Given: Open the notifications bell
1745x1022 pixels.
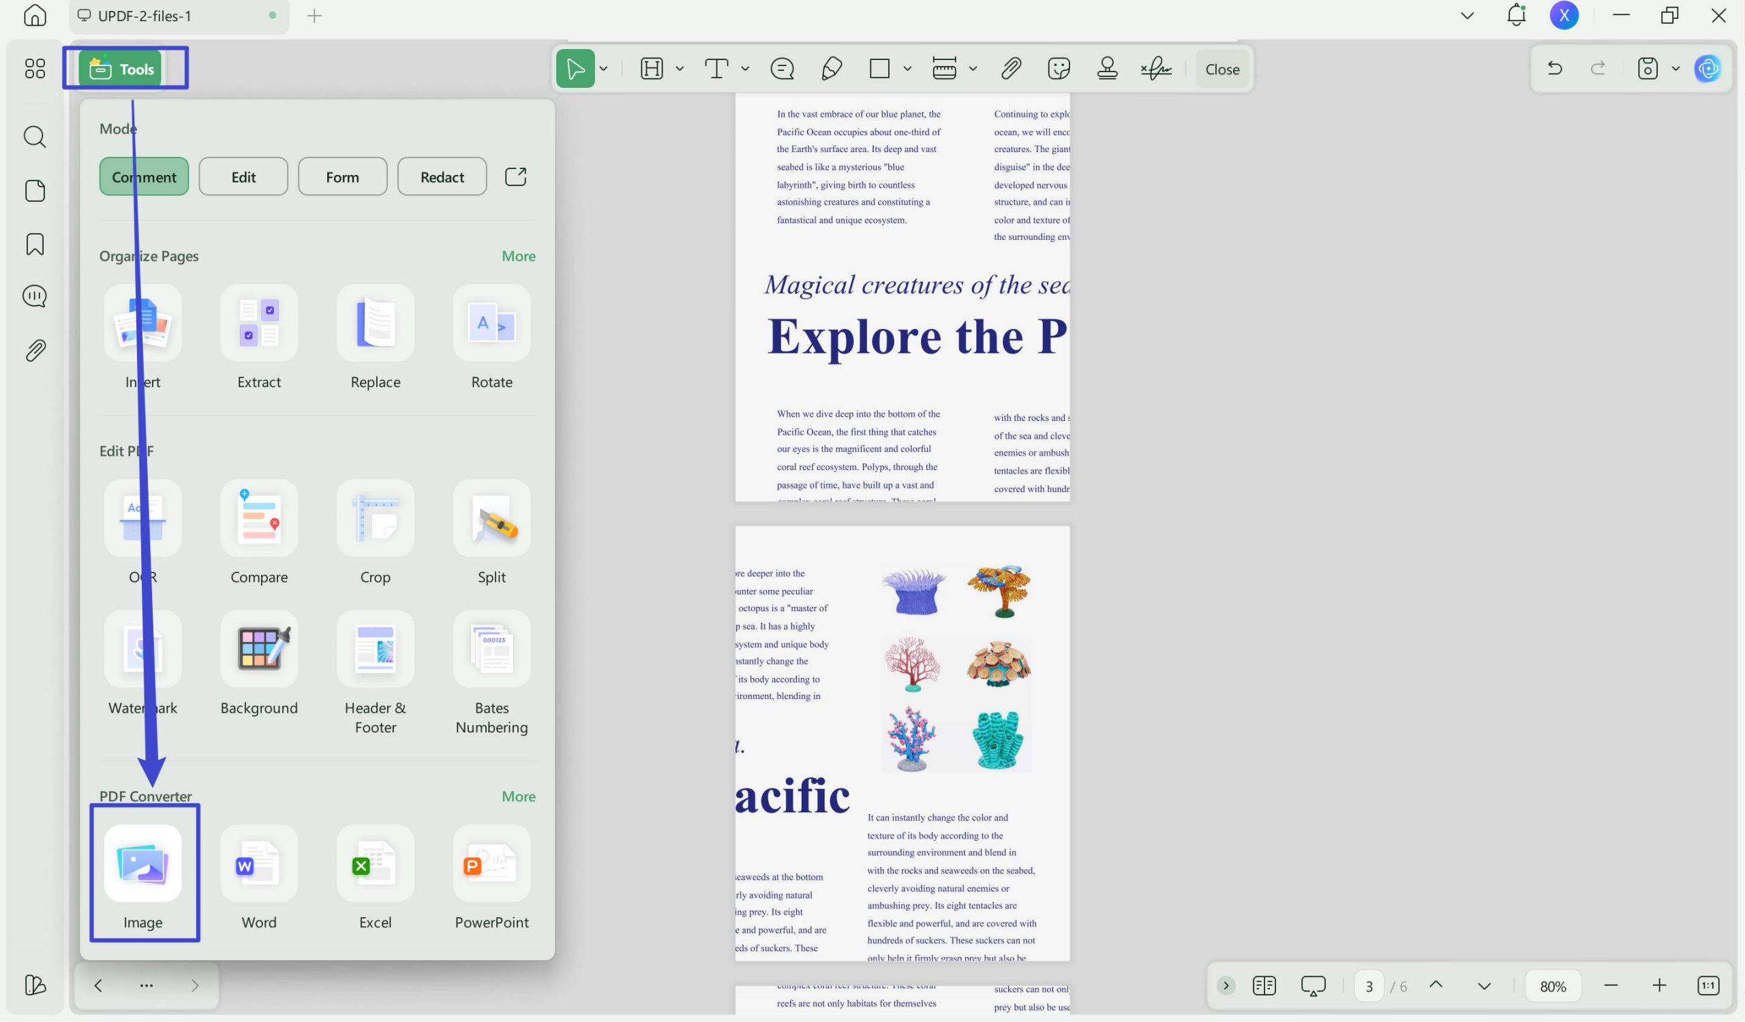Looking at the screenshot, I should click(1517, 15).
